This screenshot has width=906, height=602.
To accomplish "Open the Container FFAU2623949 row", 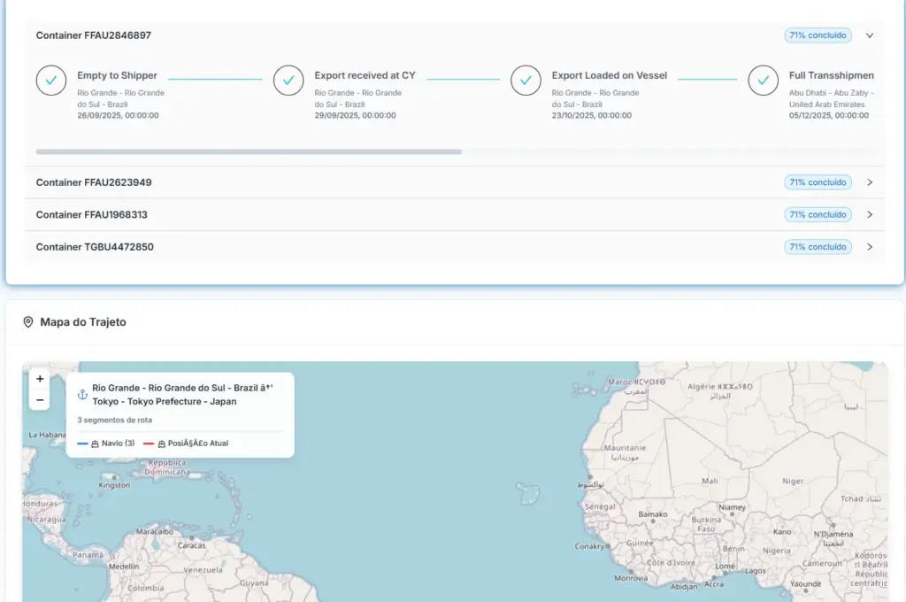I will pyautogui.click(x=454, y=182).
